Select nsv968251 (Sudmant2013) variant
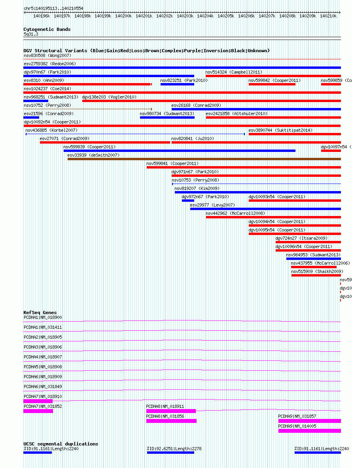Viewport: 352px width, 468px height. [x=36, y=101]
